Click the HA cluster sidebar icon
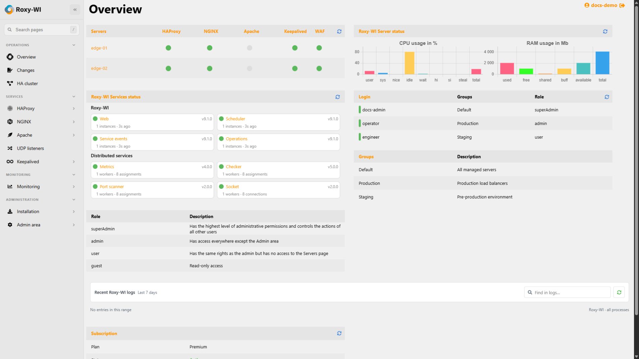Image resolution: width=639 pixels, height=359 pixels. click(10, 83)
